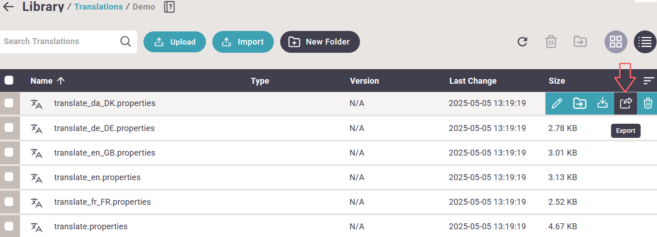Click the Export icon for translate_da_DK.properties

coord(626,103)
